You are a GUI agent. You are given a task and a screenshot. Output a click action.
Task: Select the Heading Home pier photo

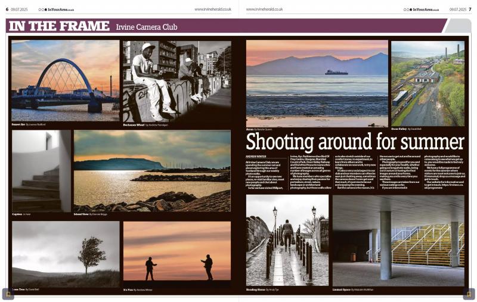(x=287, y=239)
